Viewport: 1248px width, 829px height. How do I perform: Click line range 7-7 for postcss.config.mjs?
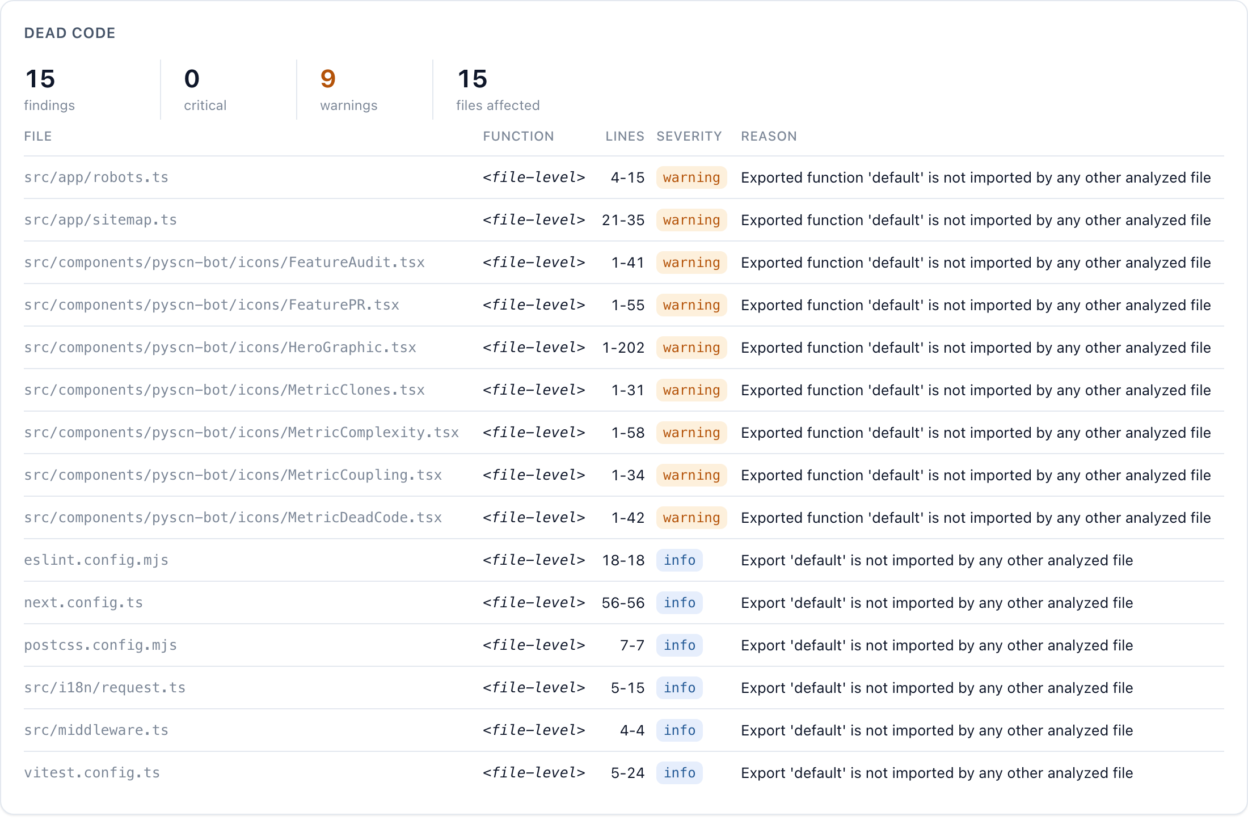pos(632,645)
